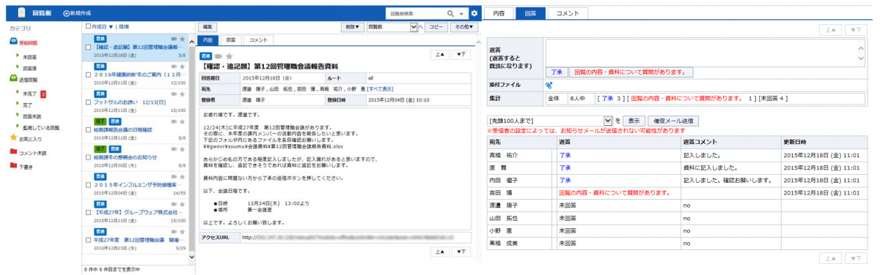880x275 pixels.
Task: Click the 表示 button
Action: [634, 120]
